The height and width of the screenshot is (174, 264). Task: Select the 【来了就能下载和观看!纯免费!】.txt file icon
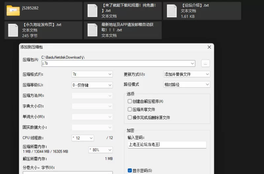click(x=92, y=11)
